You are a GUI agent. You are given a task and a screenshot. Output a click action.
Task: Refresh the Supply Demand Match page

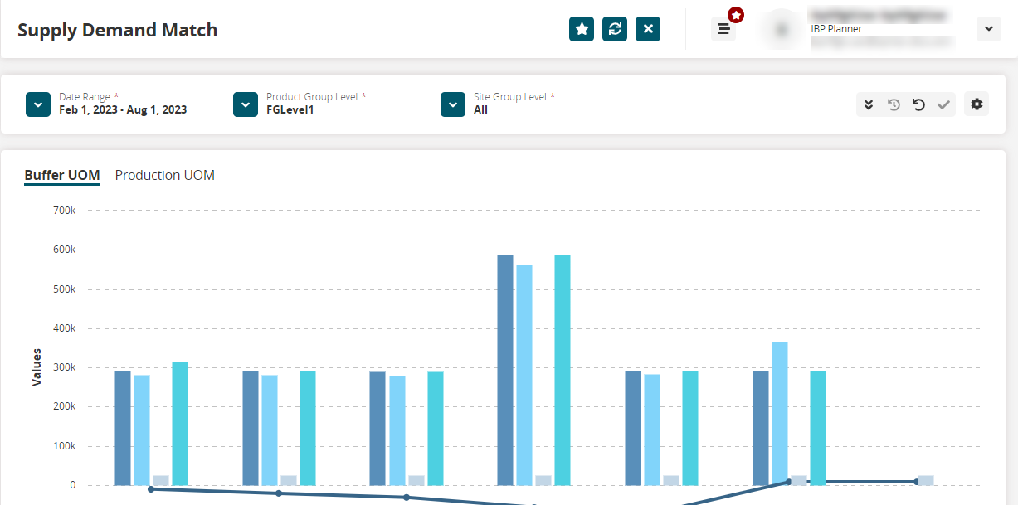click(615, 29)
